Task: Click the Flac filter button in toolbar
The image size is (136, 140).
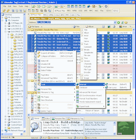Action: tap(102, 10)
